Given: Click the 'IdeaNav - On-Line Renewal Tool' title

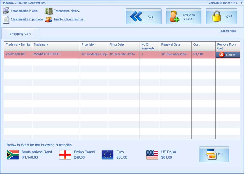Looking at the screenshot, I should click(25, 3).
